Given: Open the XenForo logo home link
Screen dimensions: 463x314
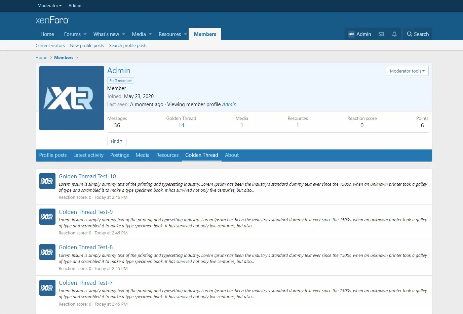Looking at the screenshot, I should tap(52, 20).
